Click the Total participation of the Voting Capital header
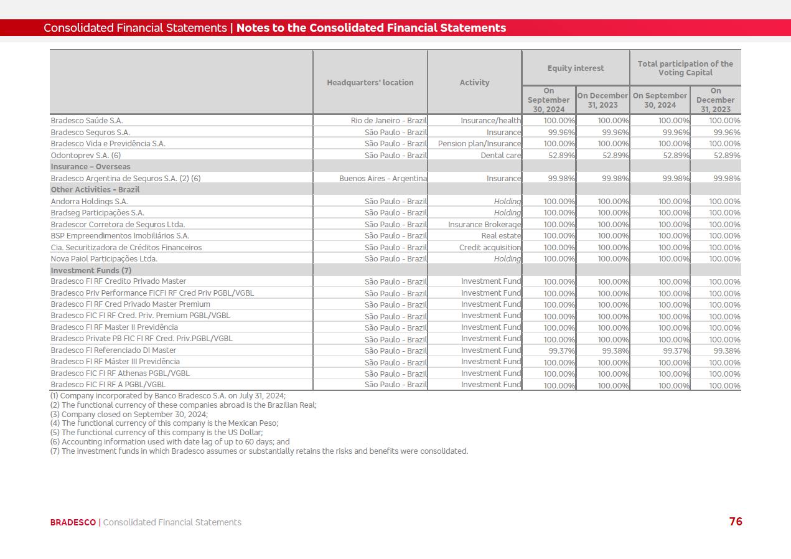The width and height of the screenshot is (791, 559). click(685, 68)
